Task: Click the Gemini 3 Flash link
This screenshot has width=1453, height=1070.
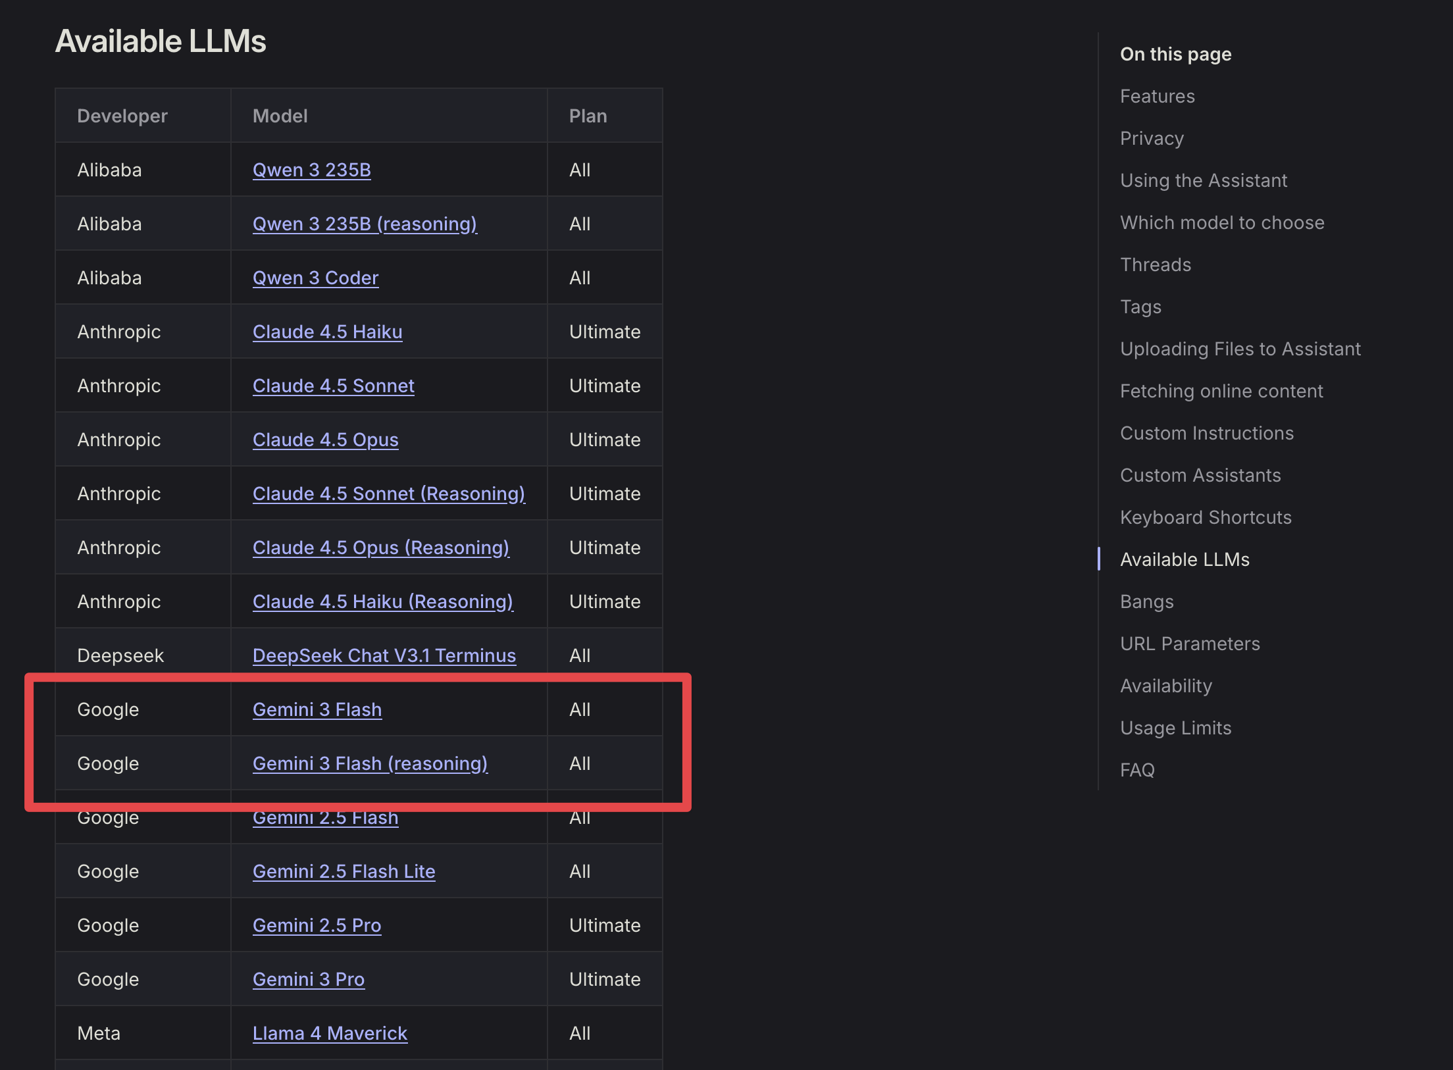Action: pos(317,709)
